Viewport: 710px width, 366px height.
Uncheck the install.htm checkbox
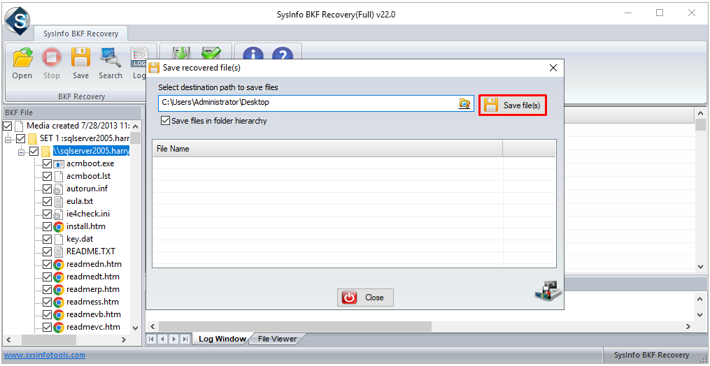(47, 226)
